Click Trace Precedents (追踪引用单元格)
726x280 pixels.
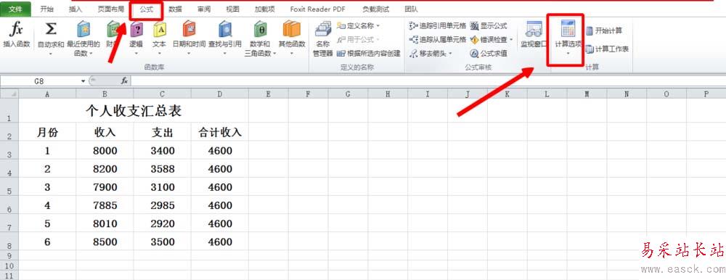pyautogui.click(x=438, y=25)
